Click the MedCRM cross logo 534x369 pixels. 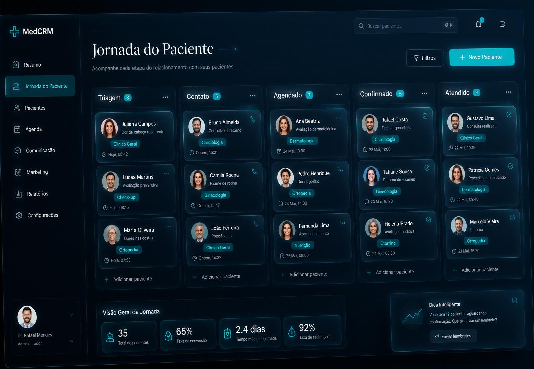14,31
